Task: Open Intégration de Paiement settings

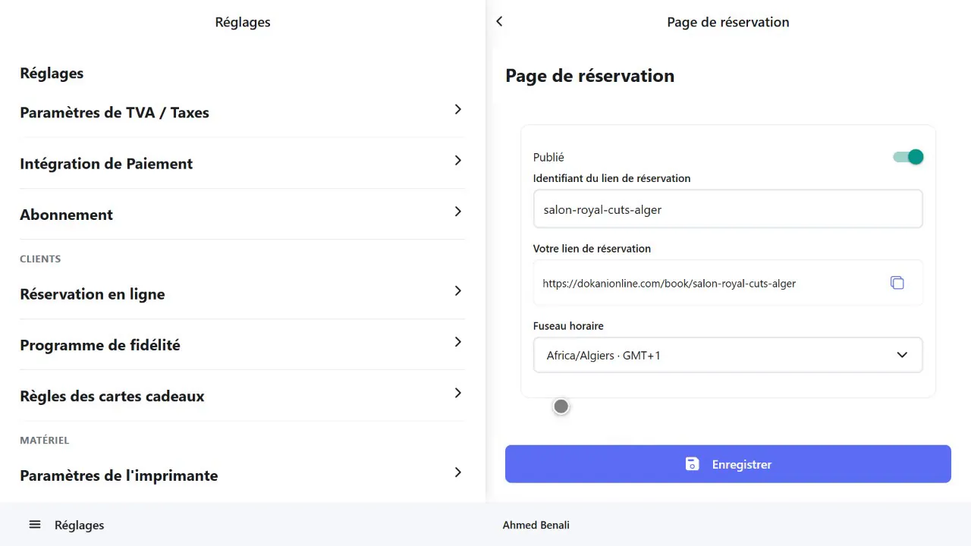Action: pyautogui.click(x=242, y=163)
